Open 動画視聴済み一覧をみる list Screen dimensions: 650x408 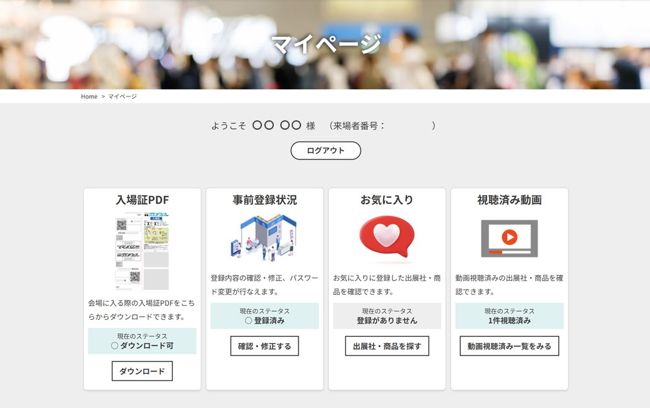(509, 346)
